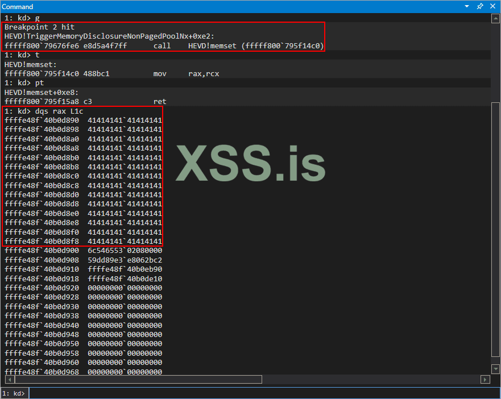Click the 'Breakpoint 2 hit' line
The width and height of the screenshot is (501, 399).
(x=39, y=27)
